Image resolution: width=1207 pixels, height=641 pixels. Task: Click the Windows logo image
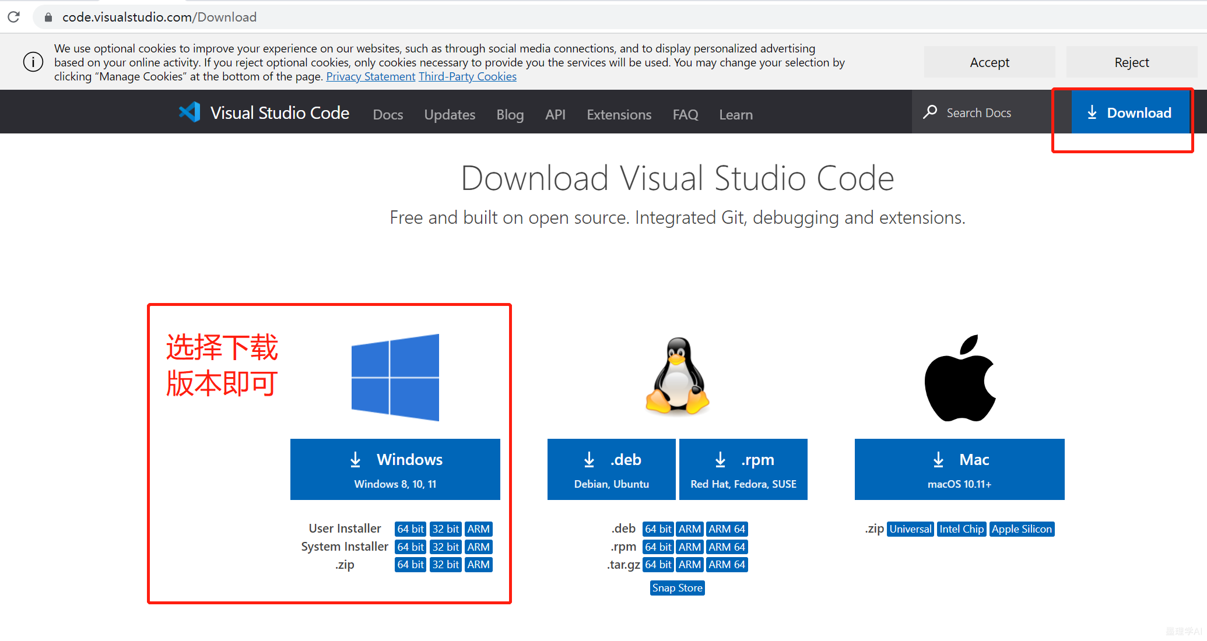pyautogui.click(x=395, y=377)
